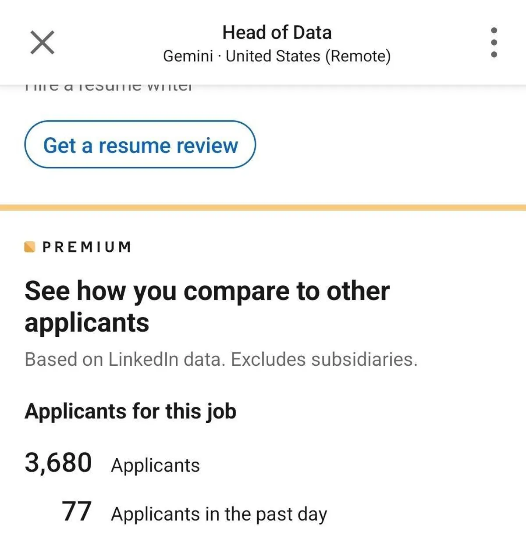Tap the orange divider line above Premium
Screen dimensions: 526x539
coord(263,207)
